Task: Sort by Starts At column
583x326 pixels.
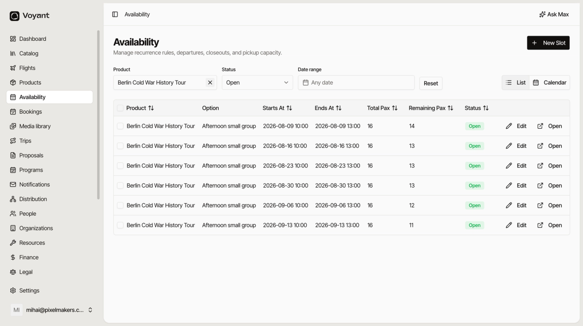Action: point(277,108)
